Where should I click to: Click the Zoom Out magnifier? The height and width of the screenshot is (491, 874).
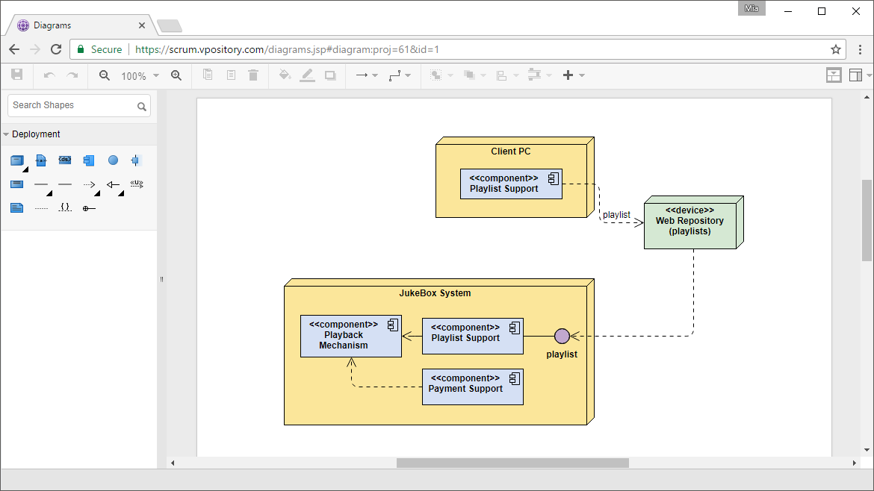(x=105, y=75)
